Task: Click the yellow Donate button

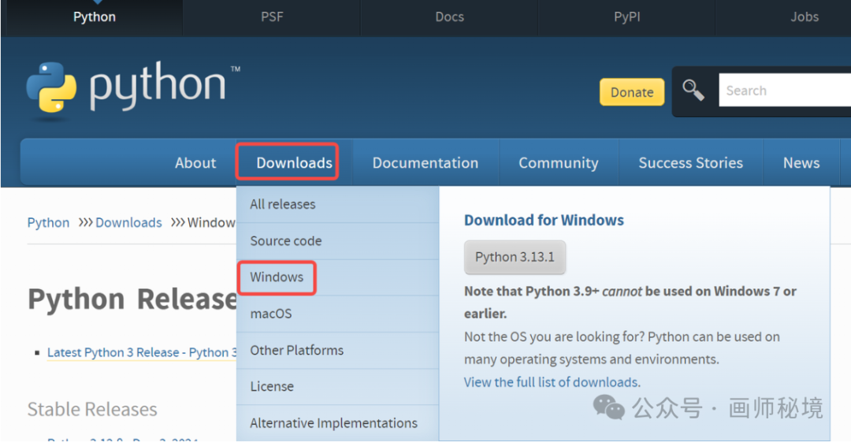Action: click(632, 92)
